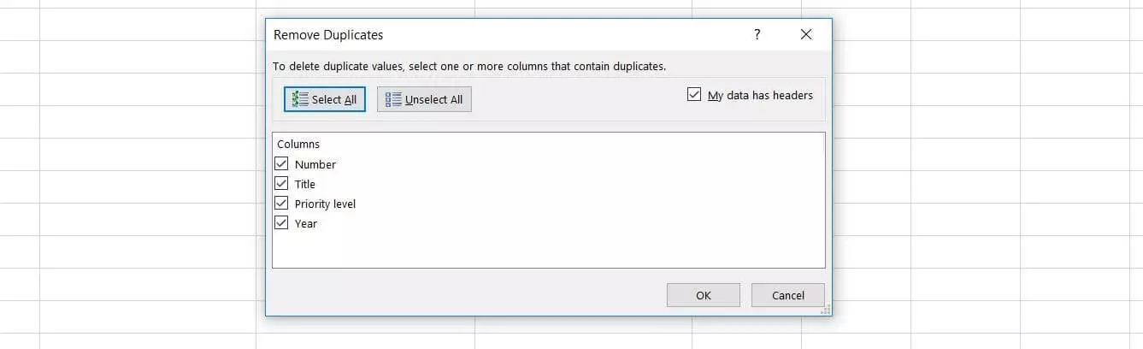The width and height of the screenshot is (1143, 349).
Task: Click the empty area below Year
Action: pos(547,250)
